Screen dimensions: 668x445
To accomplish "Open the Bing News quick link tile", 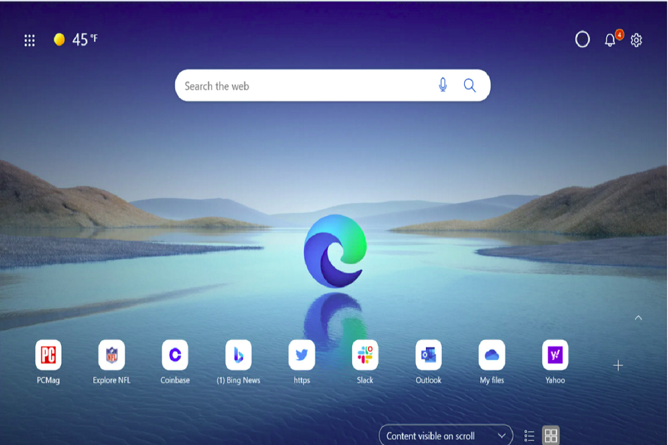I will (238, 355).
